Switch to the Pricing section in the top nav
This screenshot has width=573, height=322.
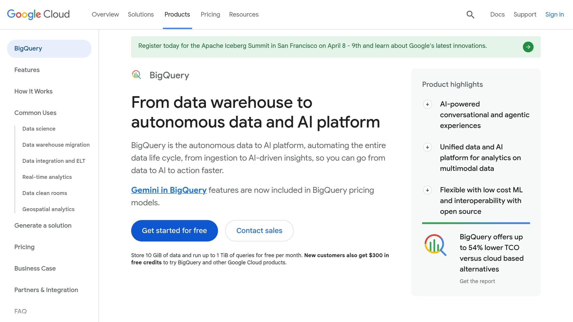(210, 14)
